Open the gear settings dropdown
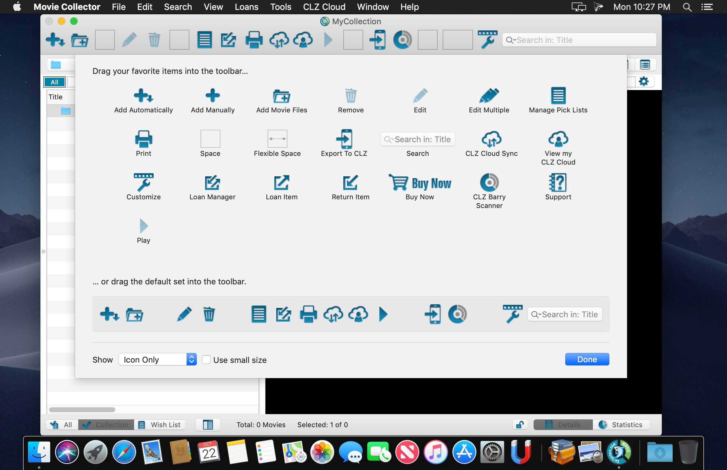 [644, 82]
